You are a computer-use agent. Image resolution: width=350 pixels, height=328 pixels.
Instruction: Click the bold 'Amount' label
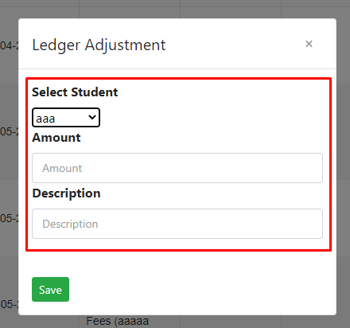(56, 138)
